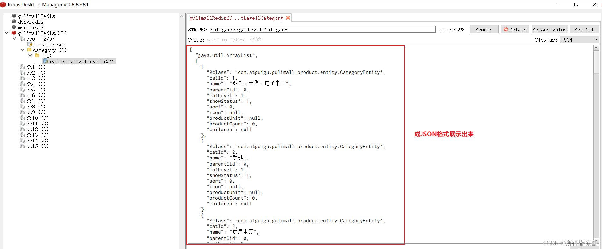Click the Rename button
This screenshot has height=249, width=602.
484,30
